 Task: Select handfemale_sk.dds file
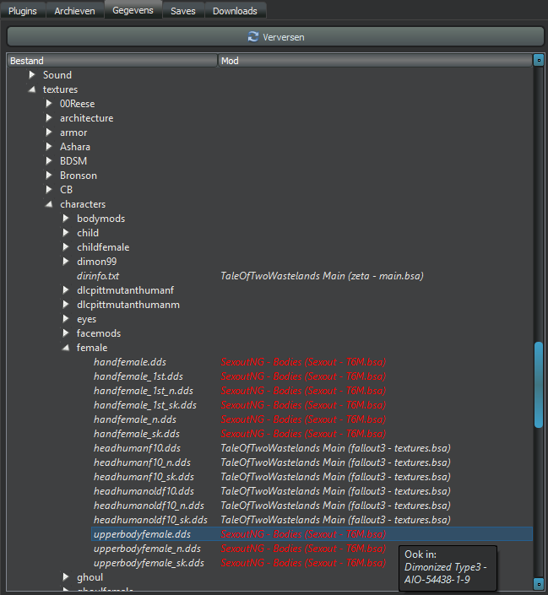137,434
